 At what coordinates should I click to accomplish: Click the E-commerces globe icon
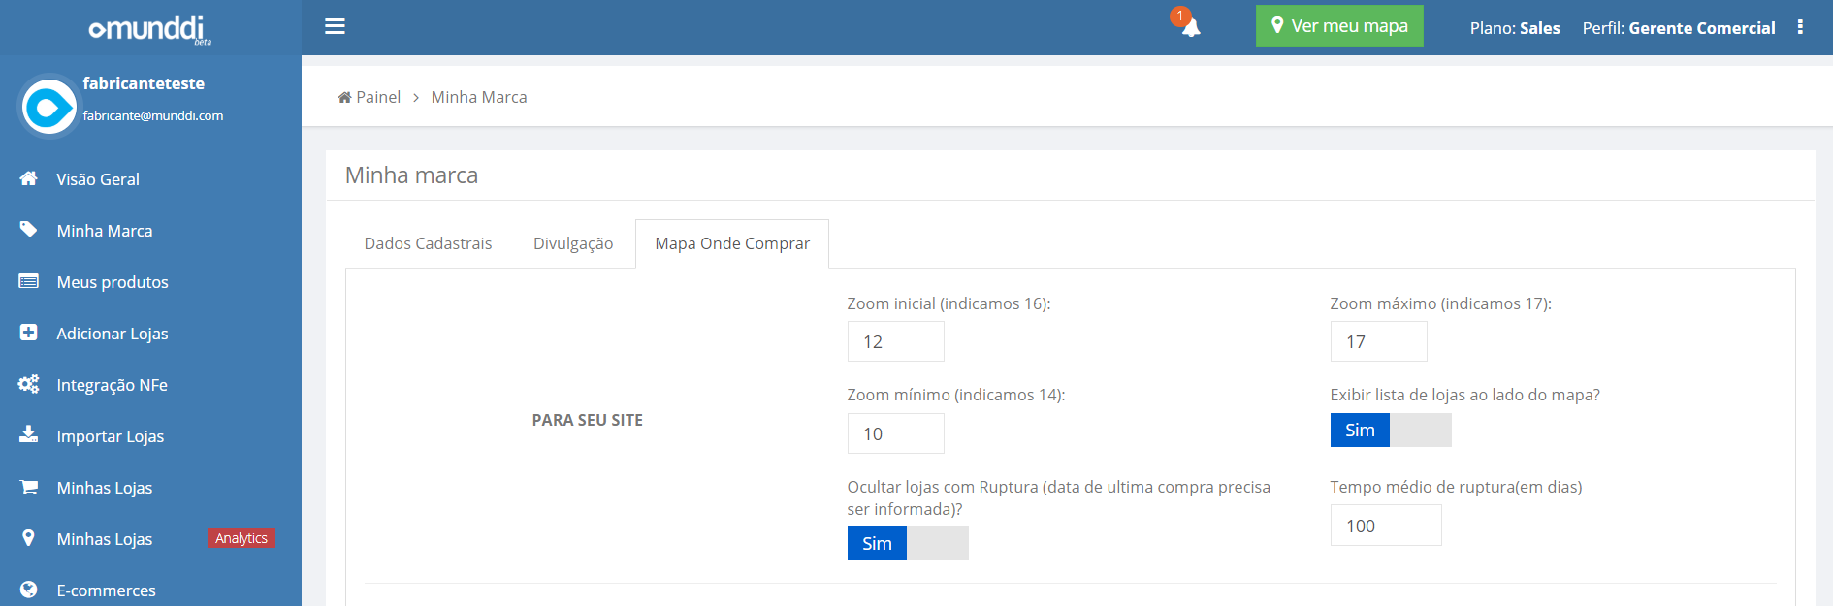29,590
